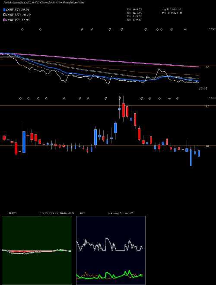Click the last blue candle on the right
The image size is (216, 285).
point(199,153)
